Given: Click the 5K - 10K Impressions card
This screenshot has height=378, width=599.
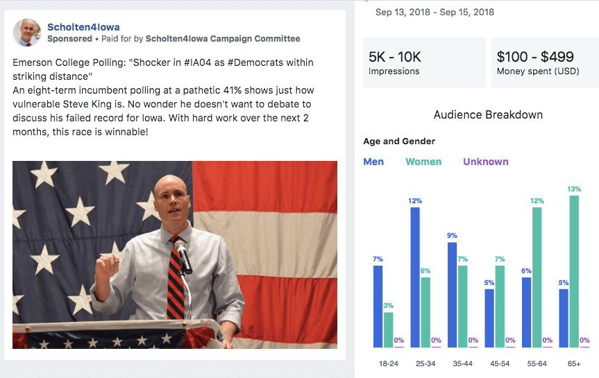Looking at the screenshot, I should 423,62.
